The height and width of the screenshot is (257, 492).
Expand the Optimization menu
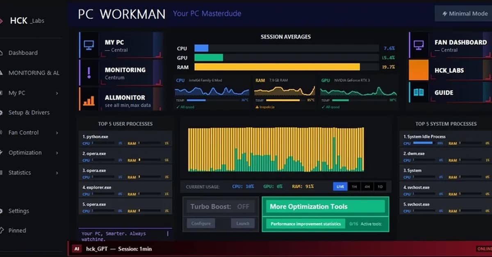pyautogui.click(x=25, y=152)
